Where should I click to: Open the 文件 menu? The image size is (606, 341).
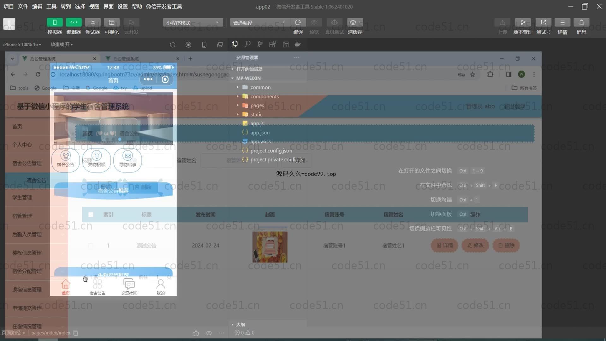tap(23, 6)
